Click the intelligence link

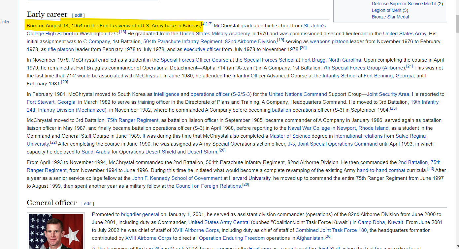point(167,94)
